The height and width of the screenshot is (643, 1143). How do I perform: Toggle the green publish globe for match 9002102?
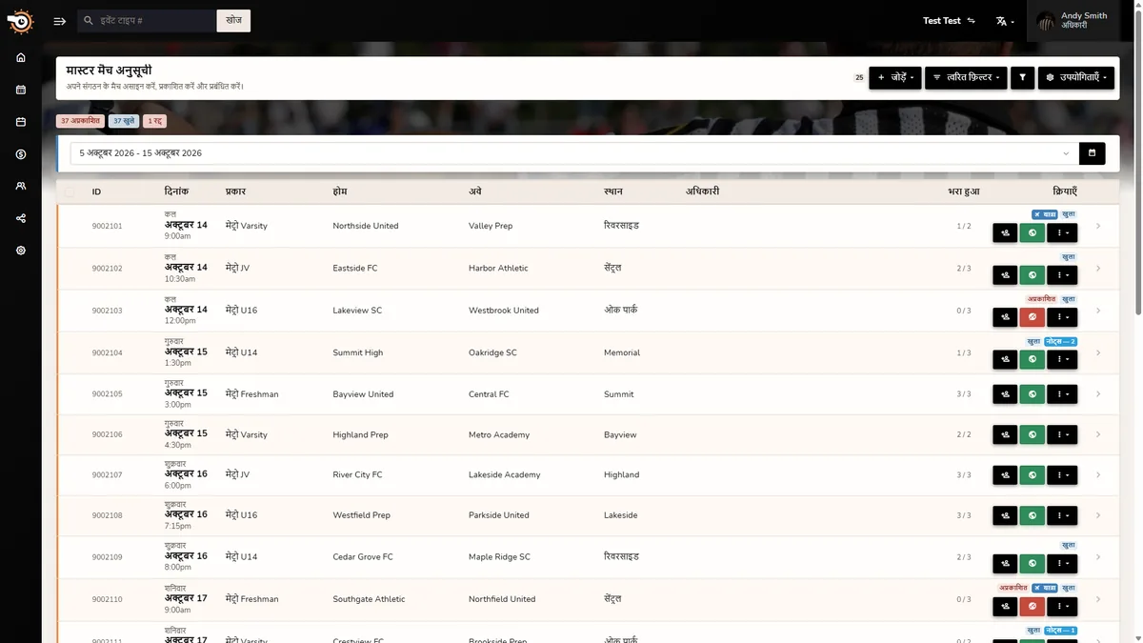click(x=1033, y=275)
